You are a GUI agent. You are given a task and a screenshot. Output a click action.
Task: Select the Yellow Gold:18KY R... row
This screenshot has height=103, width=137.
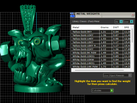(101, 46)
